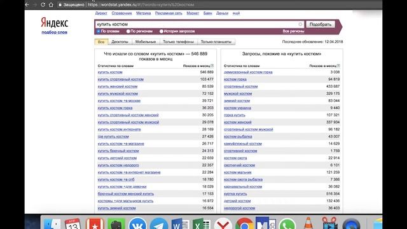The height and width of the screenshot is (229, 407).
Task: Open Маркет in the top navigation
Action: [193, 13]
